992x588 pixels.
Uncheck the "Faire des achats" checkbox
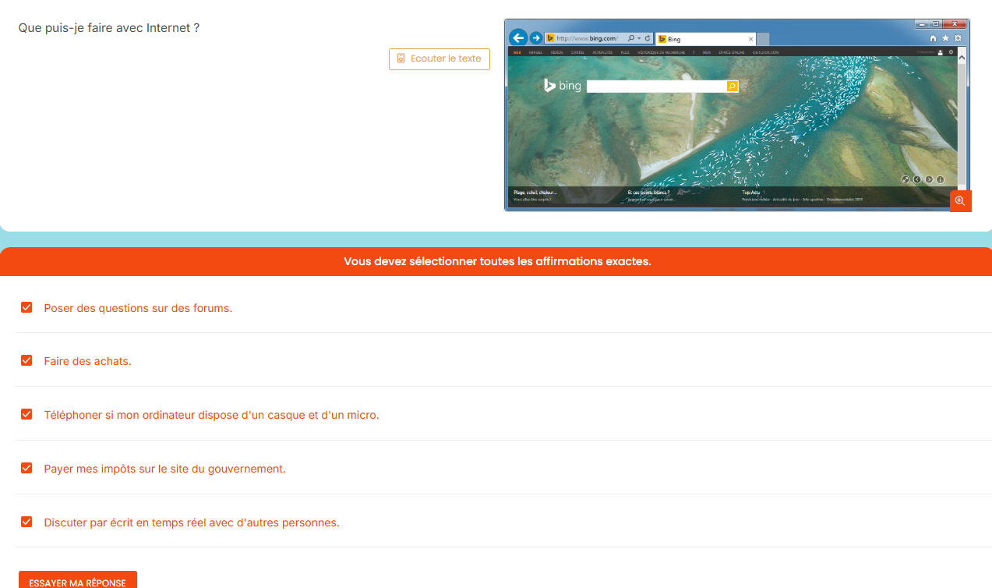point(26,360)
